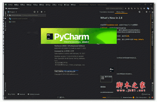Select the Administrator project root row
Viewport: 157px width, 102px height.
click(x=26, y=15)
